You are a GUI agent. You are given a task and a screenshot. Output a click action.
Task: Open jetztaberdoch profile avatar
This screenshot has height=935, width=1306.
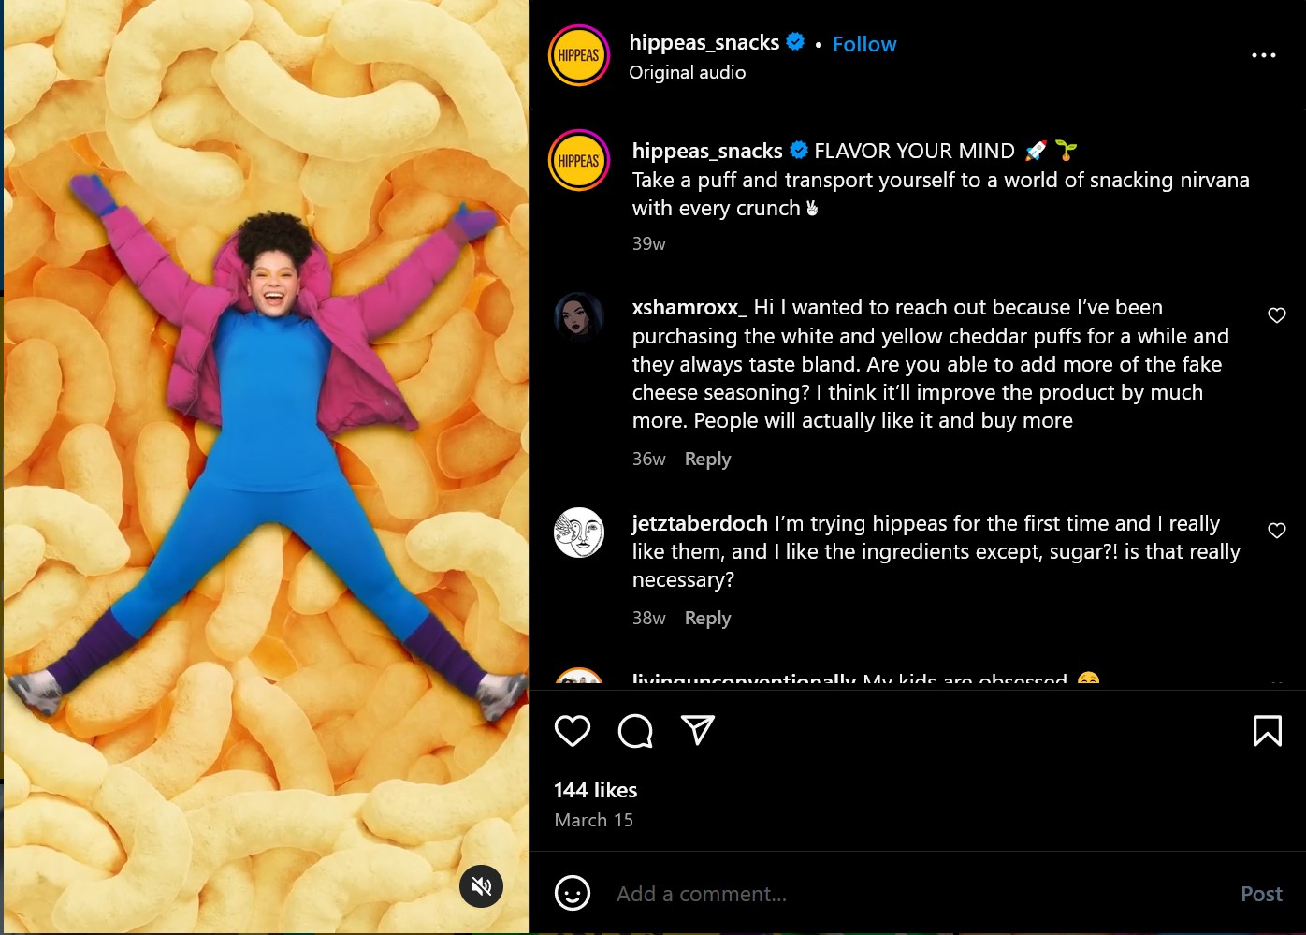point(578,533)
